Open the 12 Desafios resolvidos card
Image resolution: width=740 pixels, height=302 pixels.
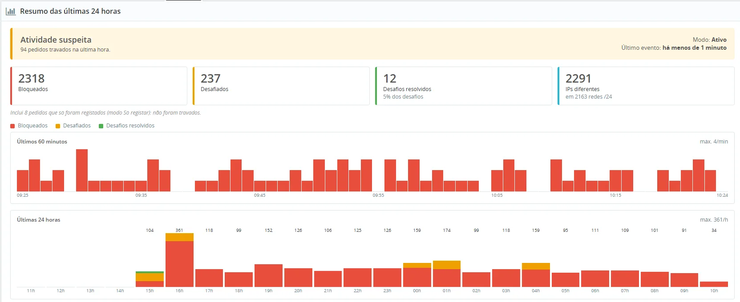tap(464, 86)
